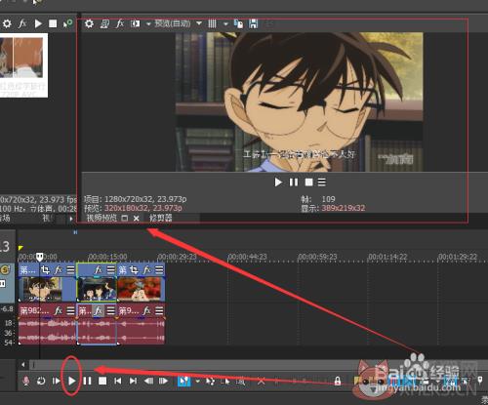The image size is (488, 405).
Task: Click play from start button
Action: [57, 381]
